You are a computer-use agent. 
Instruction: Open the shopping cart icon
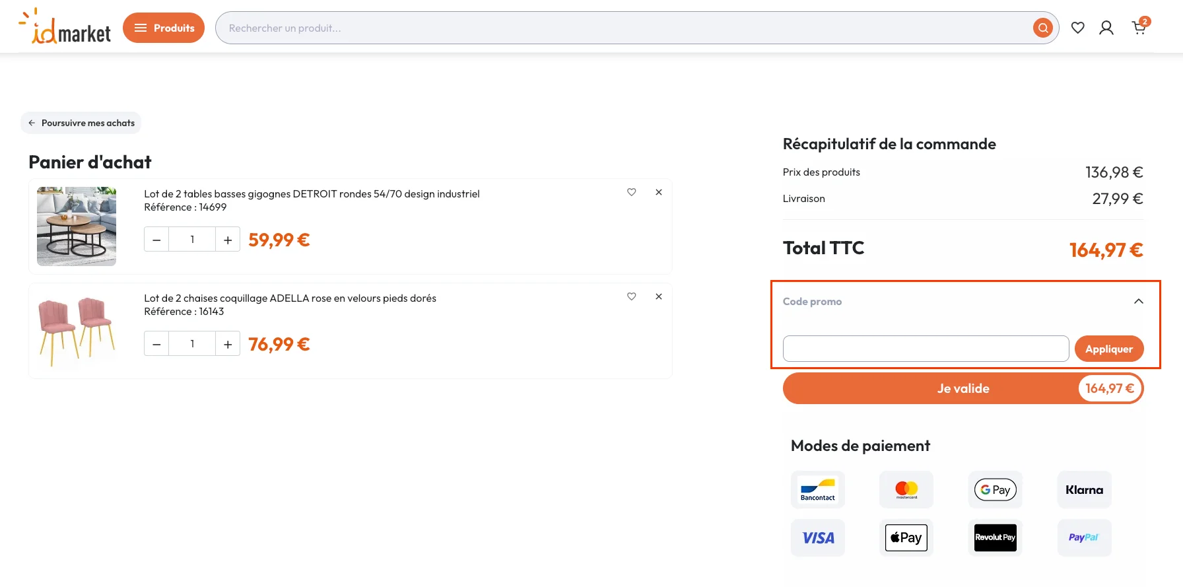pos(1139,27)
